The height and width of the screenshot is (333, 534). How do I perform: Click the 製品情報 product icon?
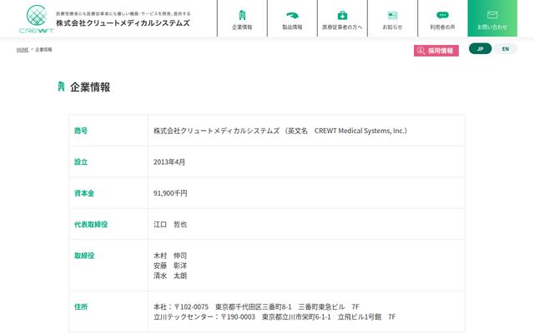[292, 15]
